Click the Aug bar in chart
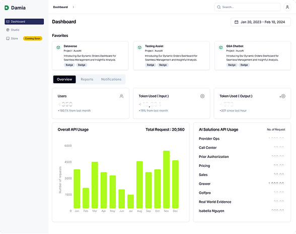The image size is (296, 234). [139, 185]
